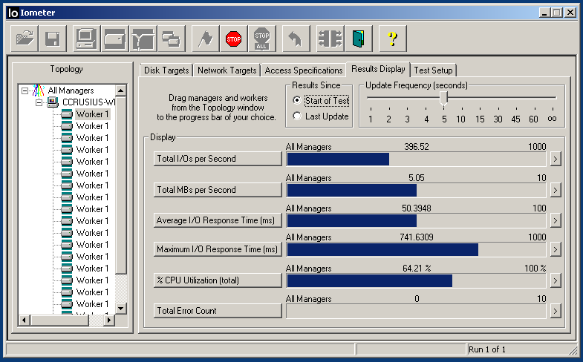Click topology scroll up arrow
Image resolution: width=583 pixels, height=362 pixels.
pos(121,90)
